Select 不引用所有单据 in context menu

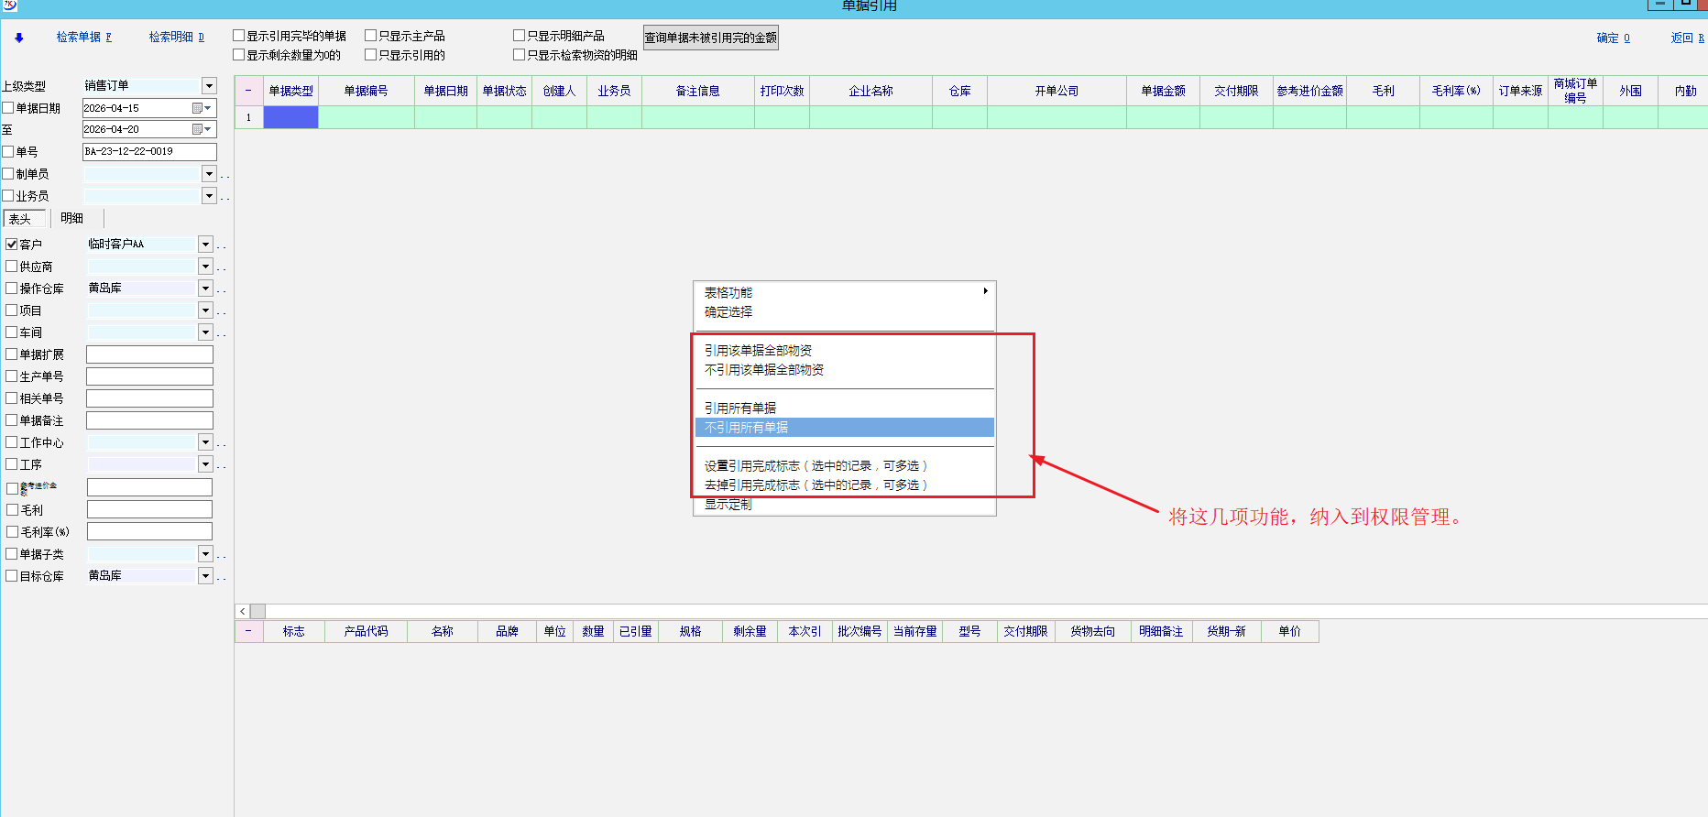point(746,428)
